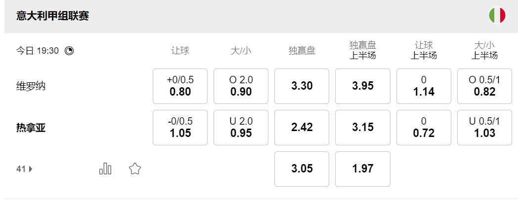
Task: Pick Over 2.0 at odds 0.90
Action: click(x=241, y=86)
